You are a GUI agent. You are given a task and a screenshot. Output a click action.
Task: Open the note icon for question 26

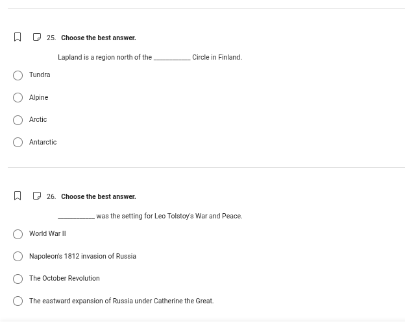(37, 196)
